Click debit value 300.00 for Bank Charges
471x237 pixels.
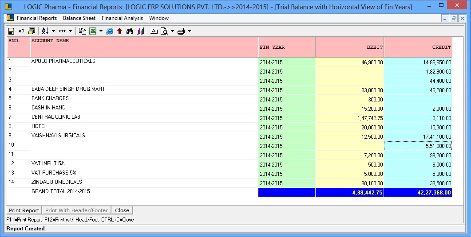375,100
